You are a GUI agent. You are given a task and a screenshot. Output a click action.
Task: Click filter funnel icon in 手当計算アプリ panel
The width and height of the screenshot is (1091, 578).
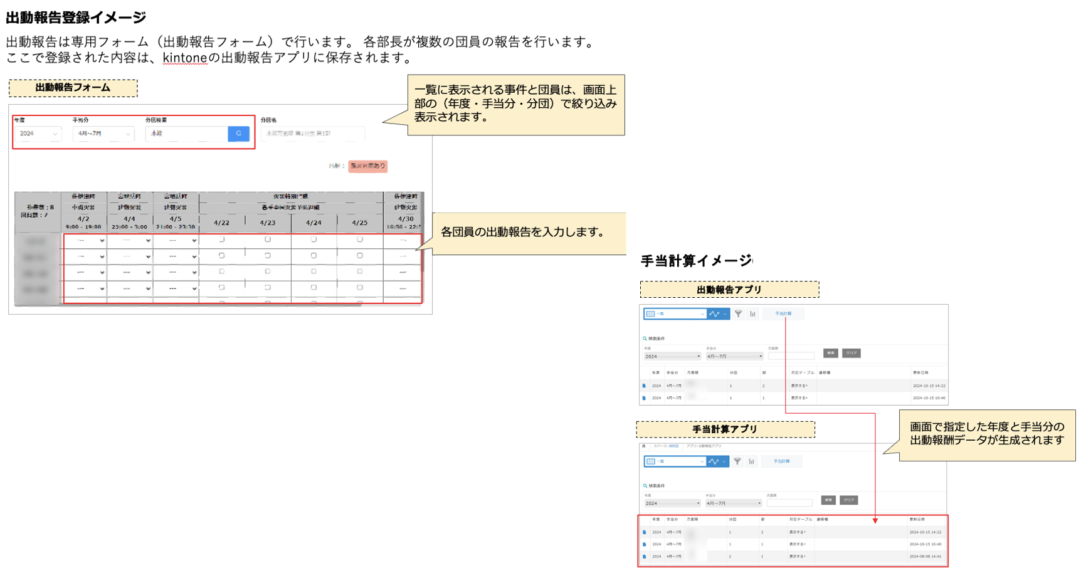coord(737,461)
